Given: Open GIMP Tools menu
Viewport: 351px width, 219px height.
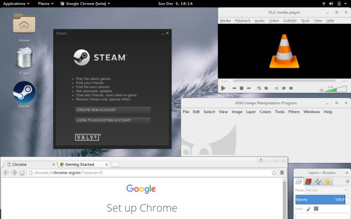Looking at the screenshot, I should coord(280,112).
